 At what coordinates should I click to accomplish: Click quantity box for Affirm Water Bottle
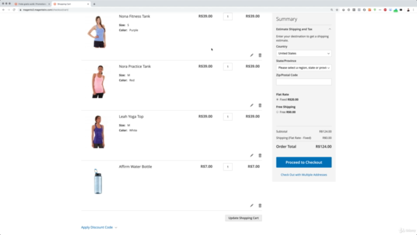pos(227,167)
